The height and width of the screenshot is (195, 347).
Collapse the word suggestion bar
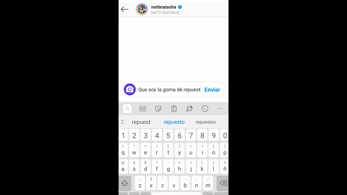pos(123,122)
